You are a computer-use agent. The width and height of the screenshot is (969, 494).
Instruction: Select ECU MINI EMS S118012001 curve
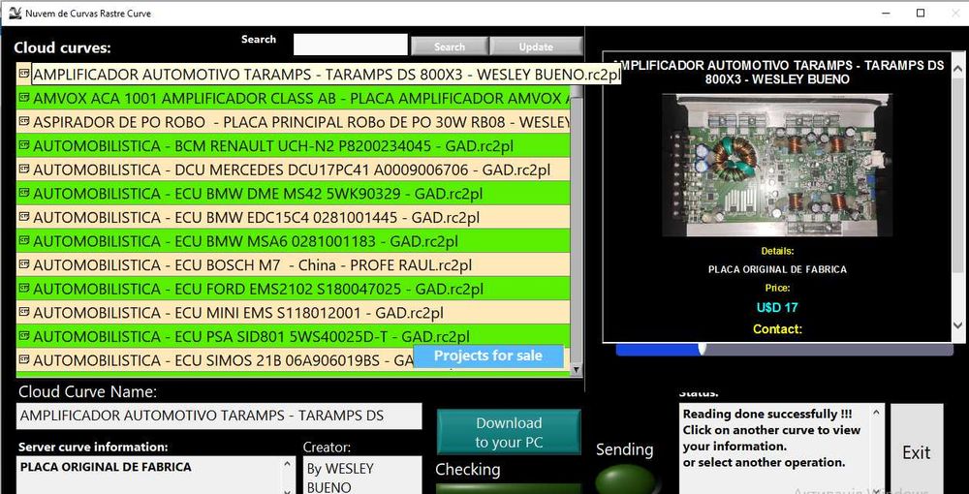(x=293, y=313)
